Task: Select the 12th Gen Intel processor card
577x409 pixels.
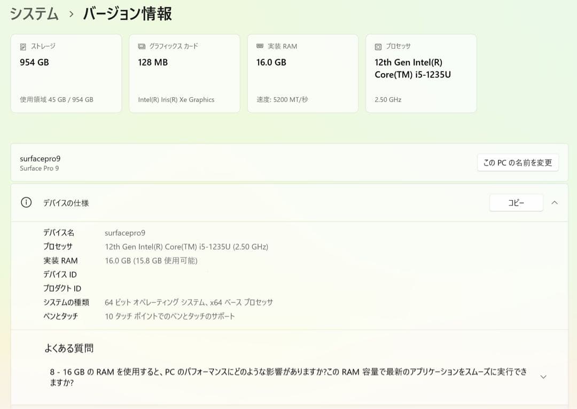Action: click(x=420, y=73)
